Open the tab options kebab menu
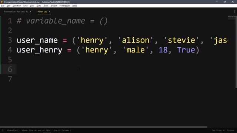Screen dimensions: 237x133 (x=234, y=11)
